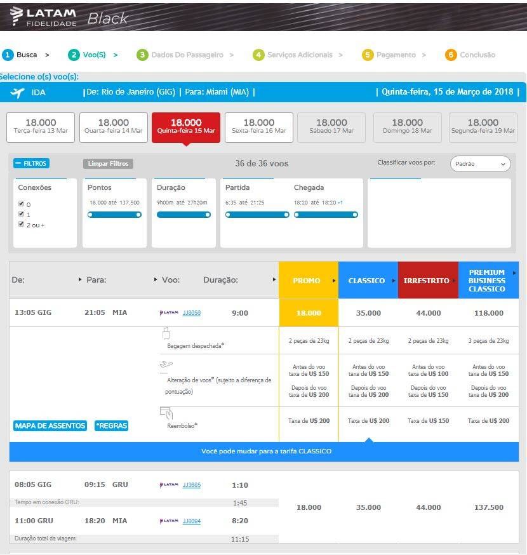Click the Partida slider maximum handle
The height and width of the screenshot is (555, 527).
(286, 215)
